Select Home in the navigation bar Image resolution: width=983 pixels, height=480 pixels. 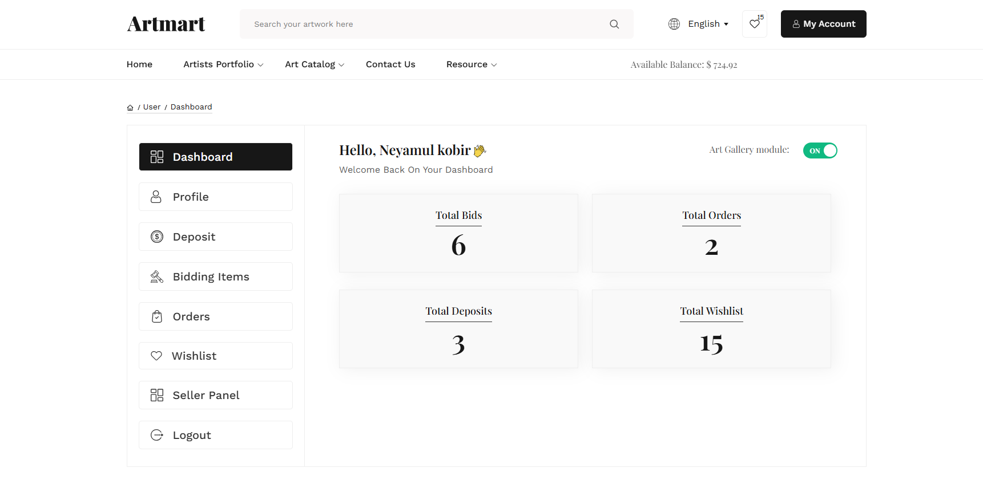139,64
